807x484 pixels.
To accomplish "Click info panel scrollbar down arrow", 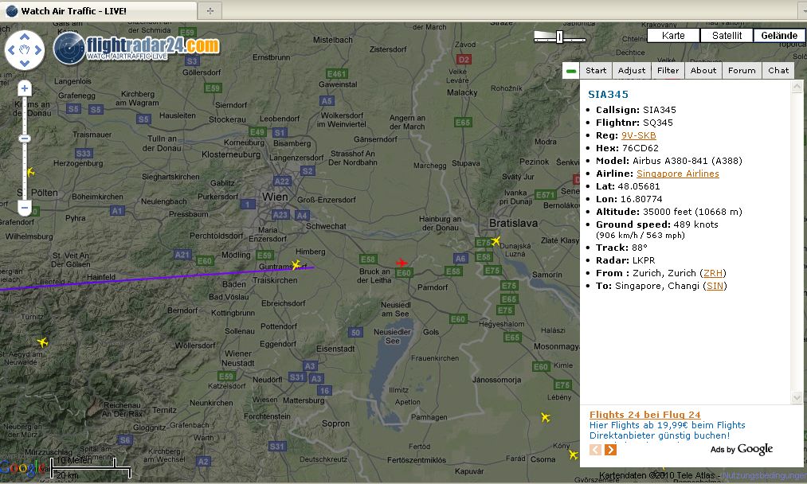I will coord(797,397).
